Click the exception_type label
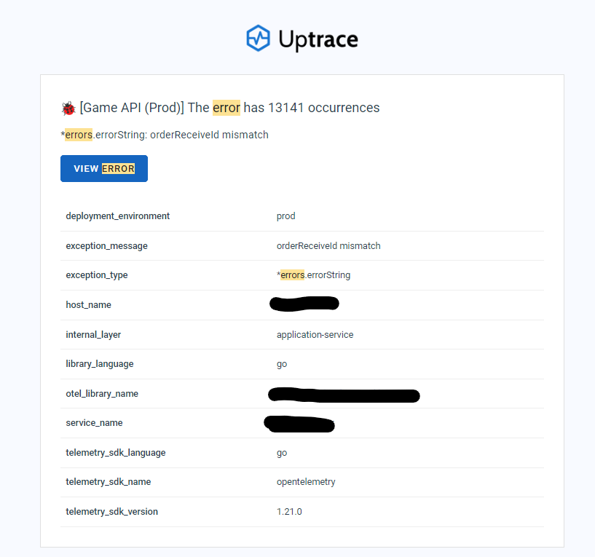Screen dimensions: 595x557 [x=97, y=275]
